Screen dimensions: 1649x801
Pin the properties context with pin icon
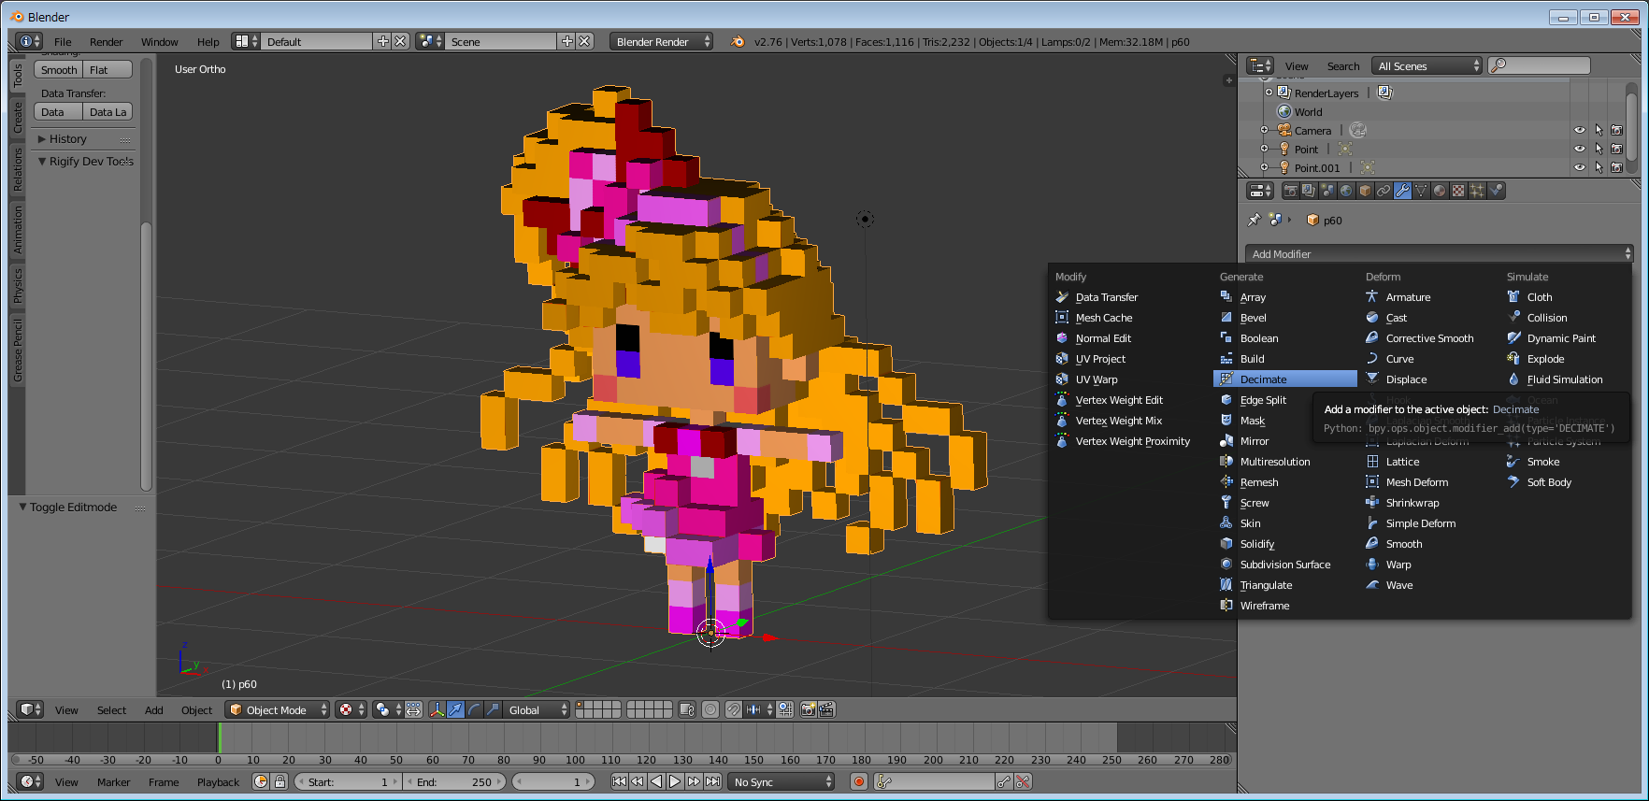click(1254, 220)
